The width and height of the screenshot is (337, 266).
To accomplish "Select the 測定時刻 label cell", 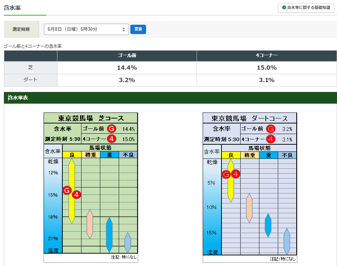I will point(21,29).
